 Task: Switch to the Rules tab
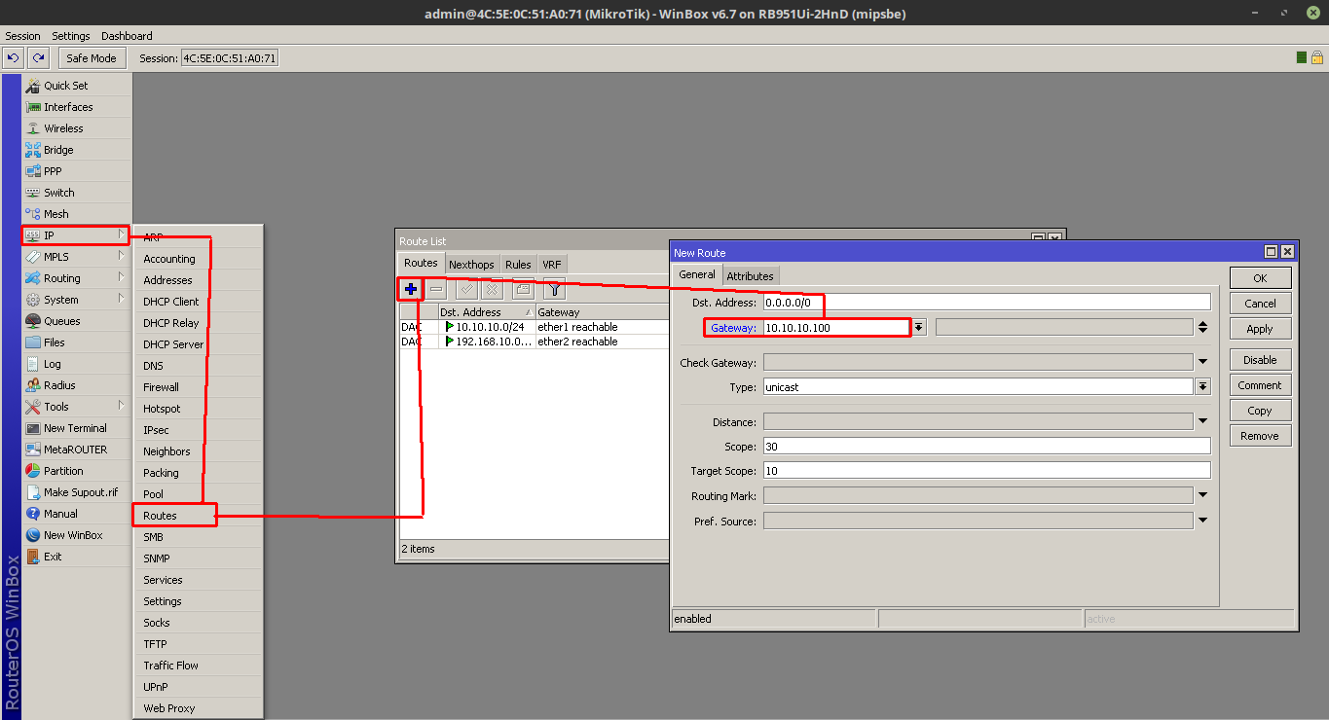tap(518, 265)
